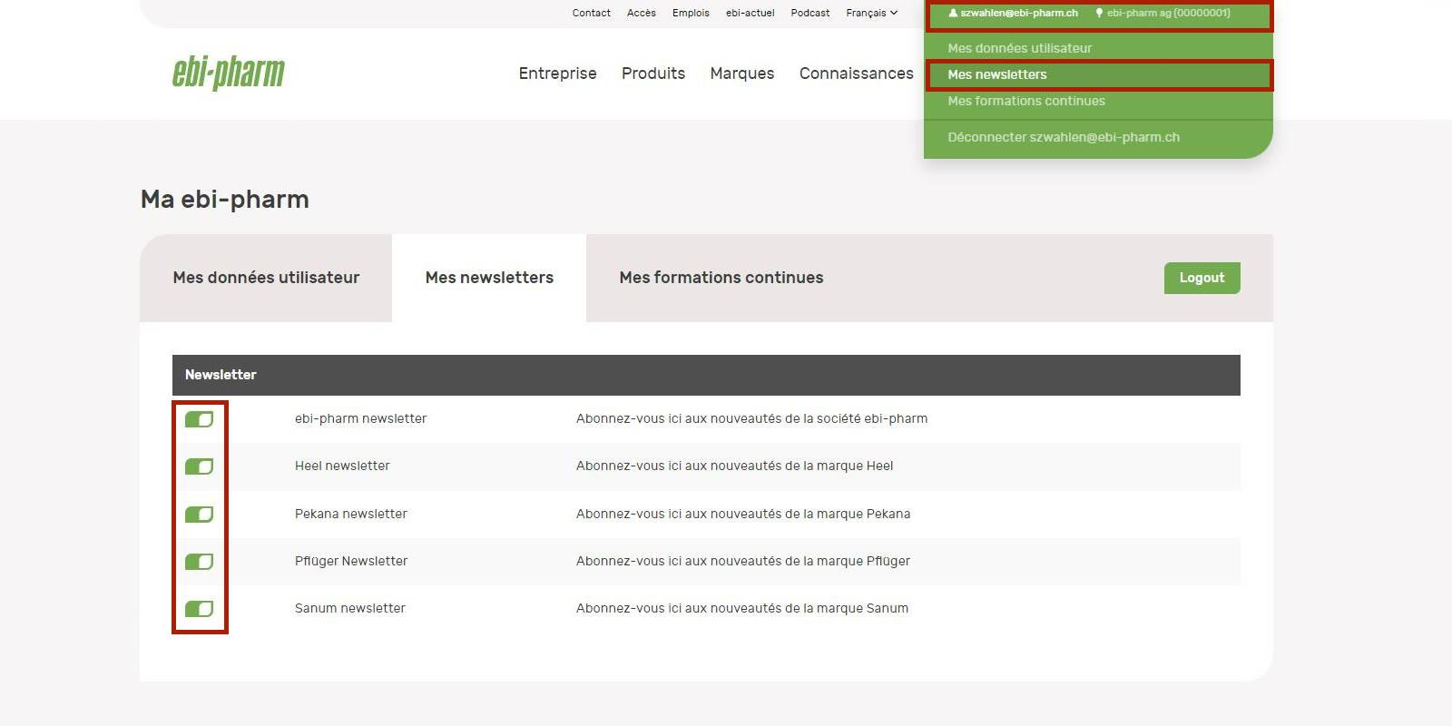Screen dimensions: 1452x726
Task: Click the ebi-pharm ag (00000001) company label
Action: click(1169, 13)
